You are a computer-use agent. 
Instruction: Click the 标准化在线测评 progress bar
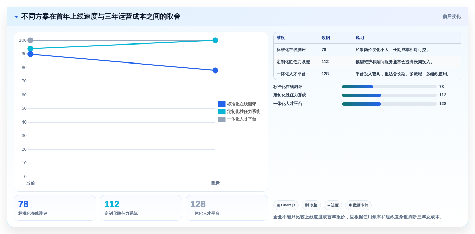[389, 87]
